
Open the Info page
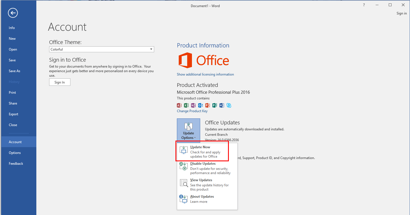18,28
